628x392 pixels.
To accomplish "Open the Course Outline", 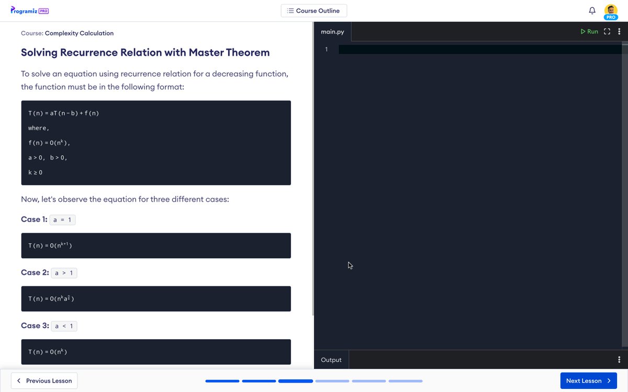I will coord(313,10).
